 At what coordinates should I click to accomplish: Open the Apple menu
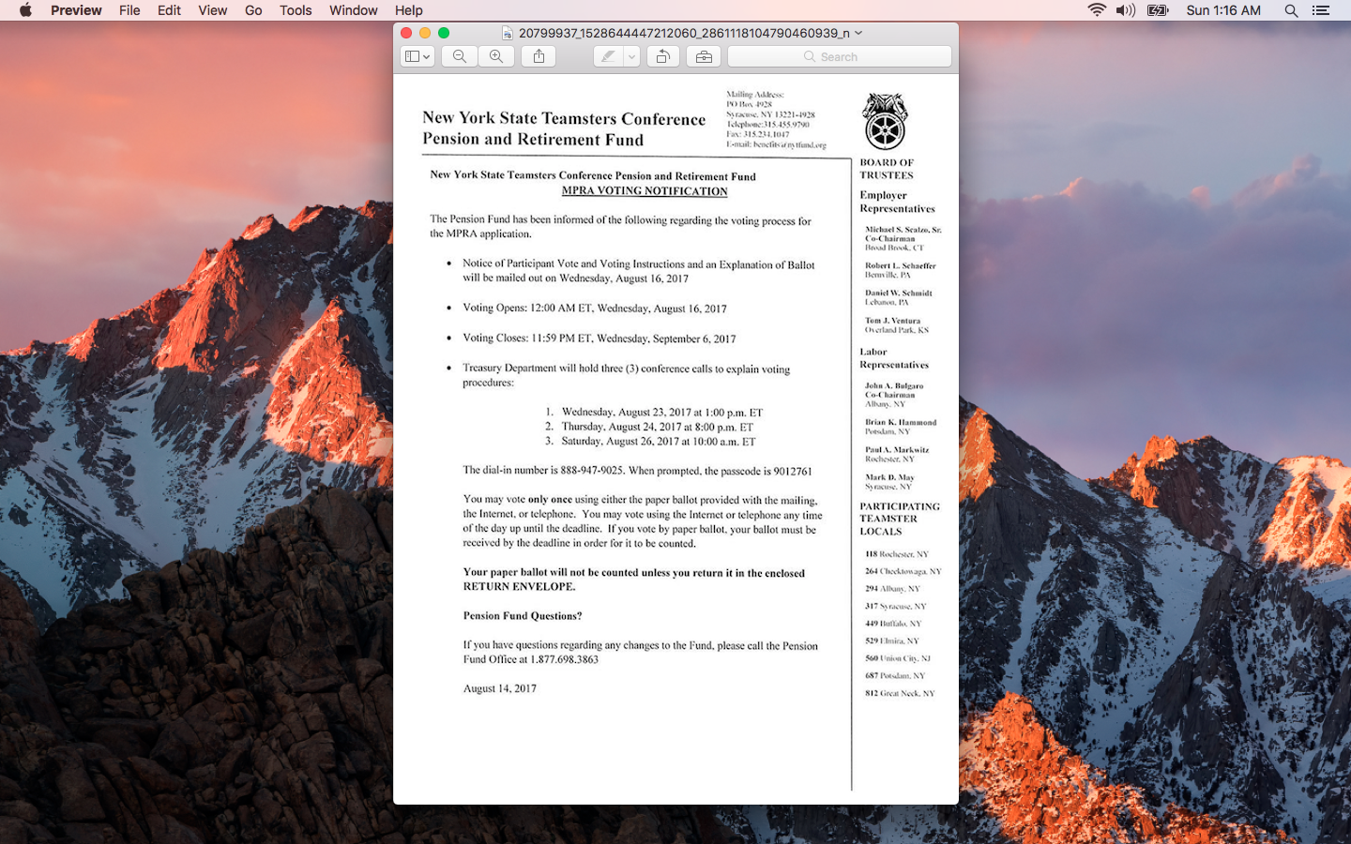25,10
